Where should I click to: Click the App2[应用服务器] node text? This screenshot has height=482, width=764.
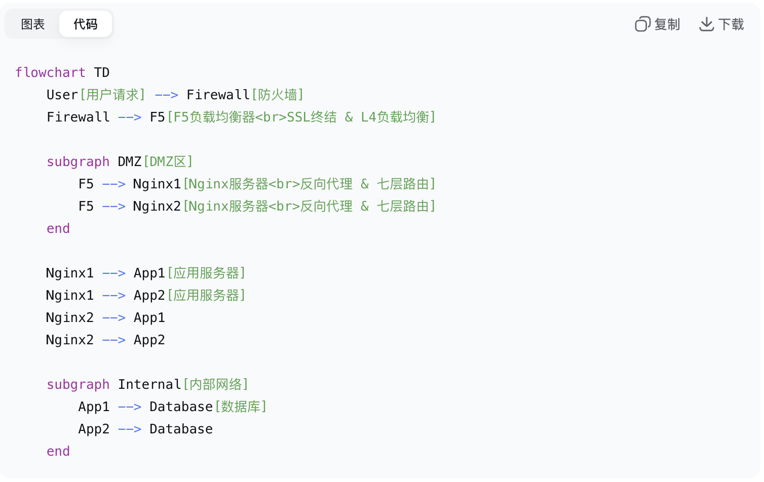coord(189,295)
